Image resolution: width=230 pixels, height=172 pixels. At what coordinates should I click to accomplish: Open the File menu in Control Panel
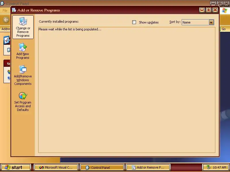[5, 11]
